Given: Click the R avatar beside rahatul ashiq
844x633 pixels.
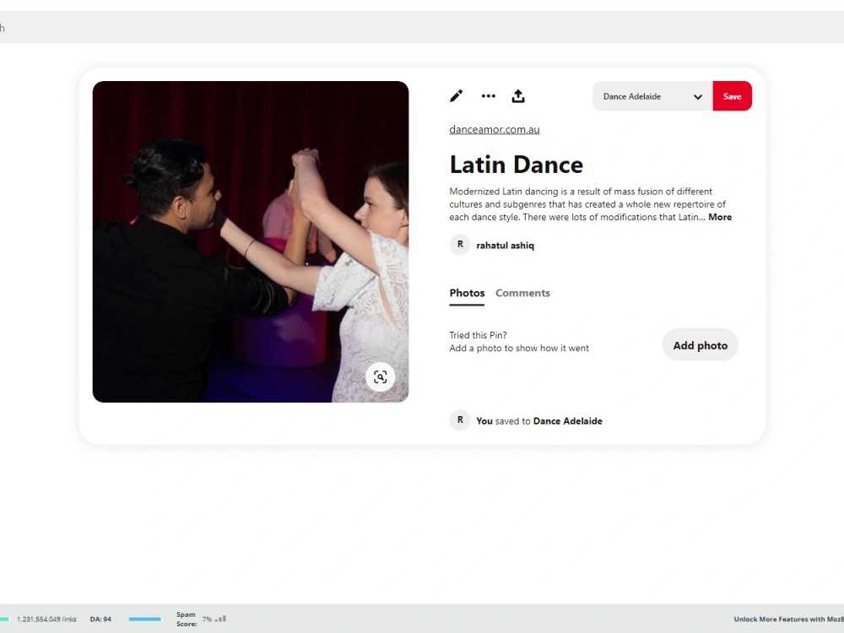Looking at the screenshot, I should click(460, 245).
